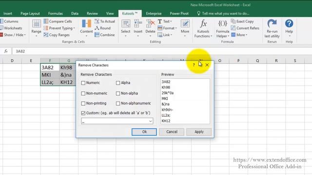The width and height of the screenshot is (312, 175).
Task: Click the formula bar fx icon
Action: (x=6, y=51)
